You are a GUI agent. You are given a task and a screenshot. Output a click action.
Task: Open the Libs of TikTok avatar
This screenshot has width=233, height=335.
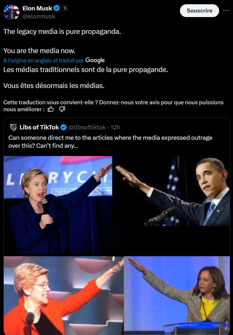coord(13,127)
